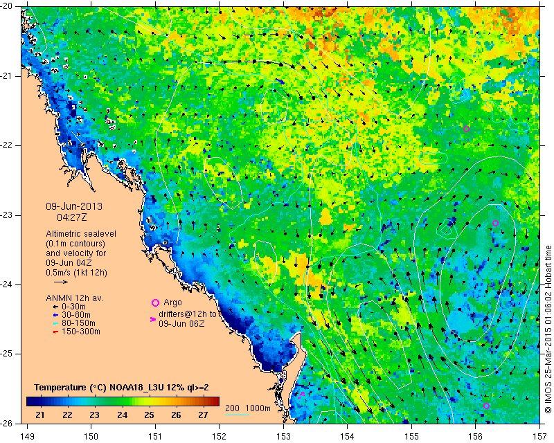
Task: Click the magenta Argo circle in the legend
Action: pos(155,302)
